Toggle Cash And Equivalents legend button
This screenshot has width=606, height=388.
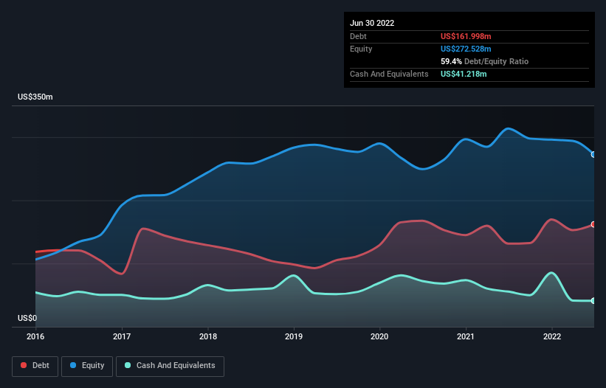pos(170,366)
